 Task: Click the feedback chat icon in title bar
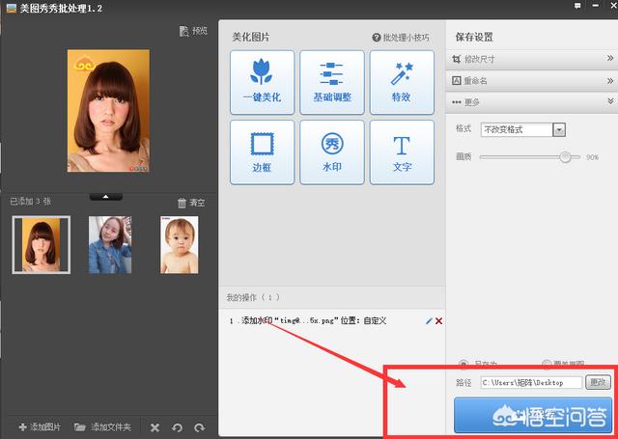pyautogui.click(x=577, y=6)
